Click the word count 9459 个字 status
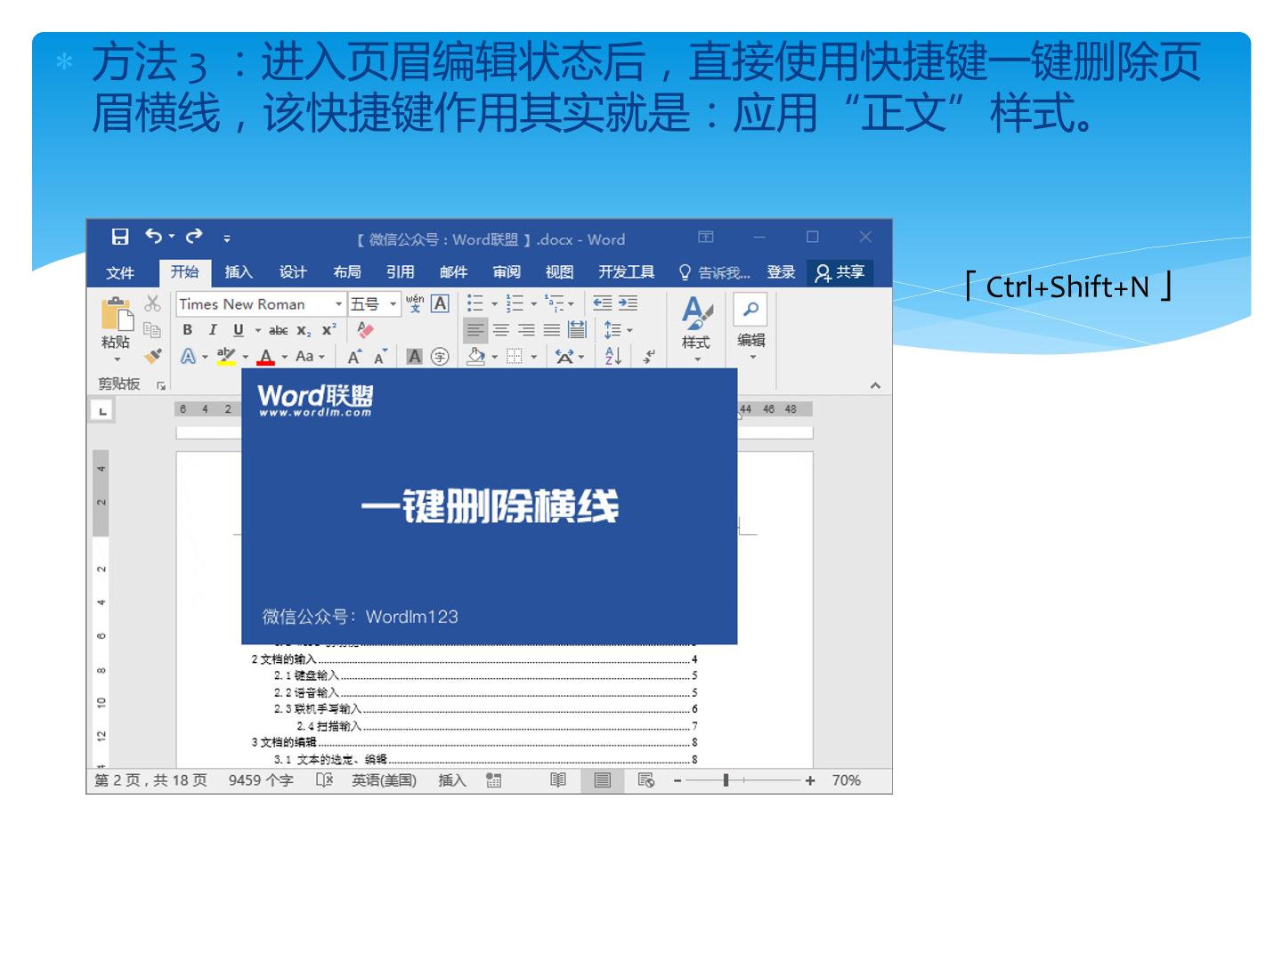This screenshot has height=961, width=1282. pyautogui.click(x=261, y=780)
